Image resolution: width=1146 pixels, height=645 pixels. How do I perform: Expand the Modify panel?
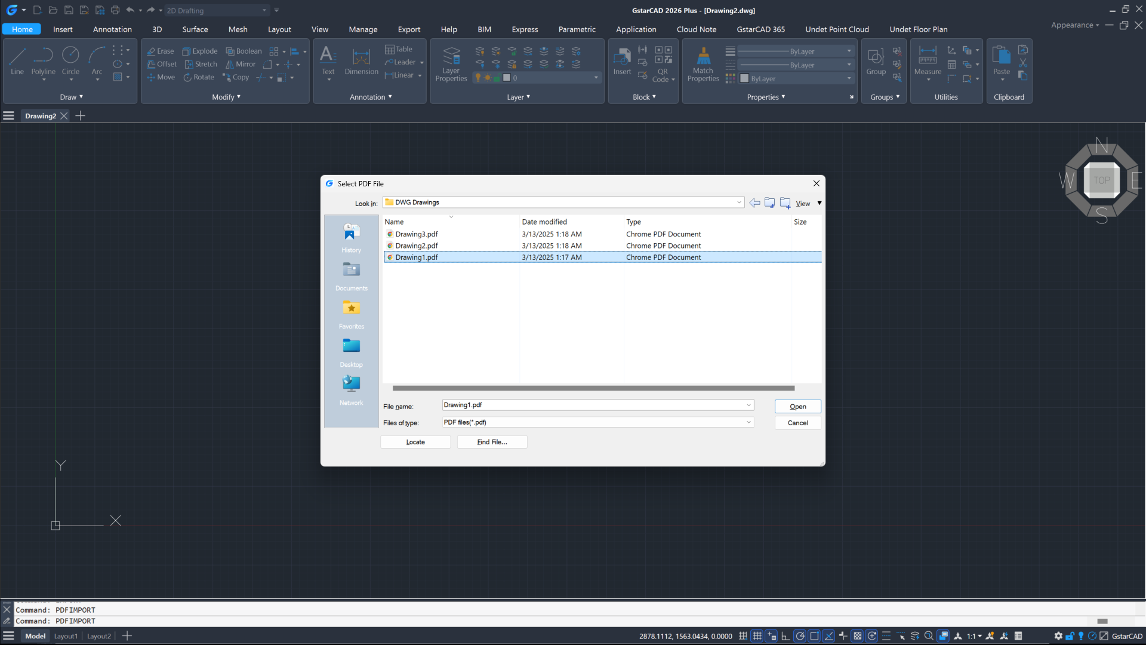226,97
